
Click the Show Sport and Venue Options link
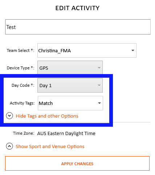(x=50, y=147)
